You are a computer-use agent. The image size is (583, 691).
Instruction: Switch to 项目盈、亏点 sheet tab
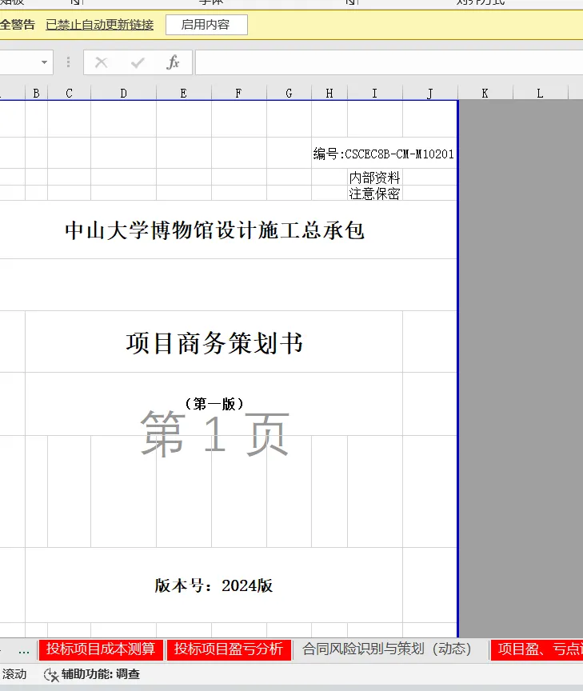pos(538,649)
